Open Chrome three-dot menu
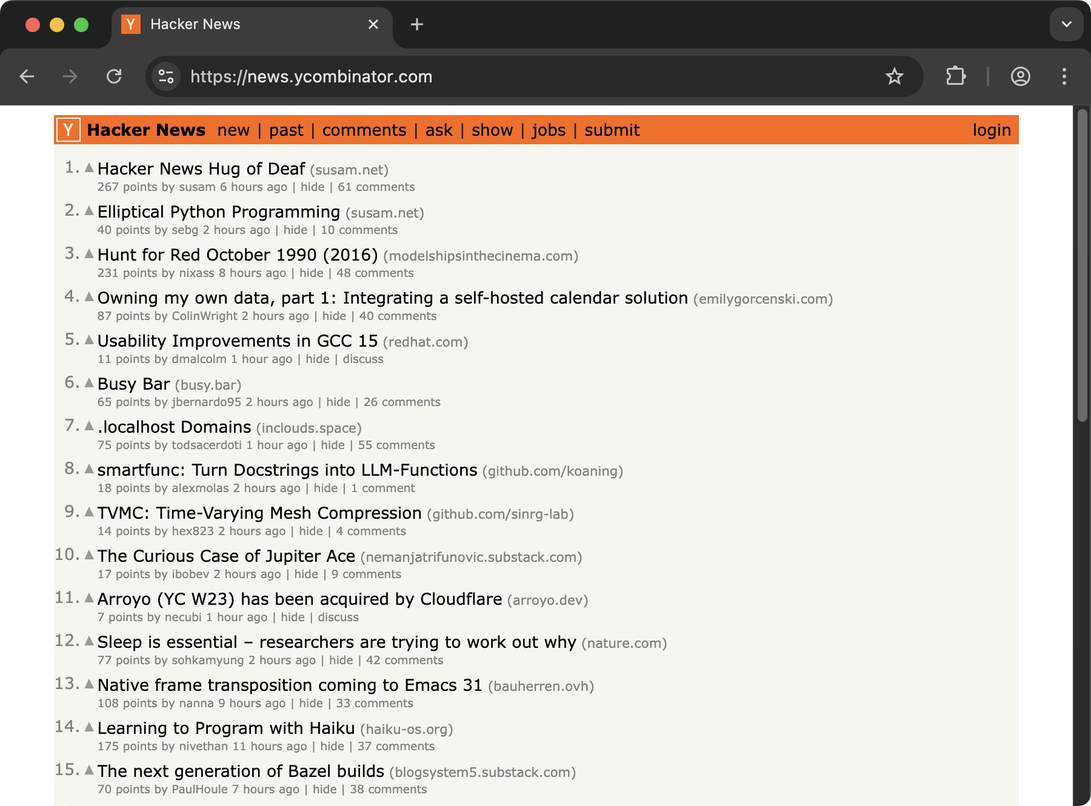The image size is (1091, 806). click(1064, 76)
